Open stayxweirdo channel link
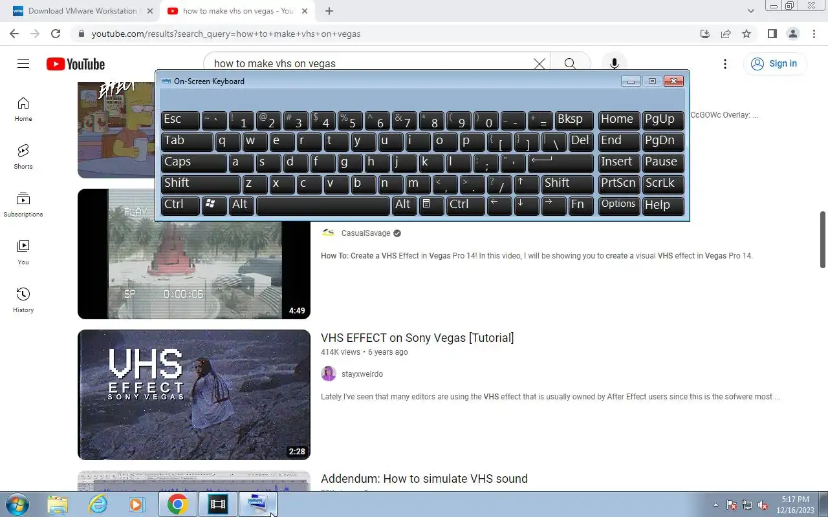The height and width of the screenshot is (517, 828). point(362,374)
